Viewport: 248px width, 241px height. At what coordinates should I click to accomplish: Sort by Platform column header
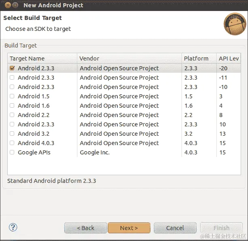199,59
